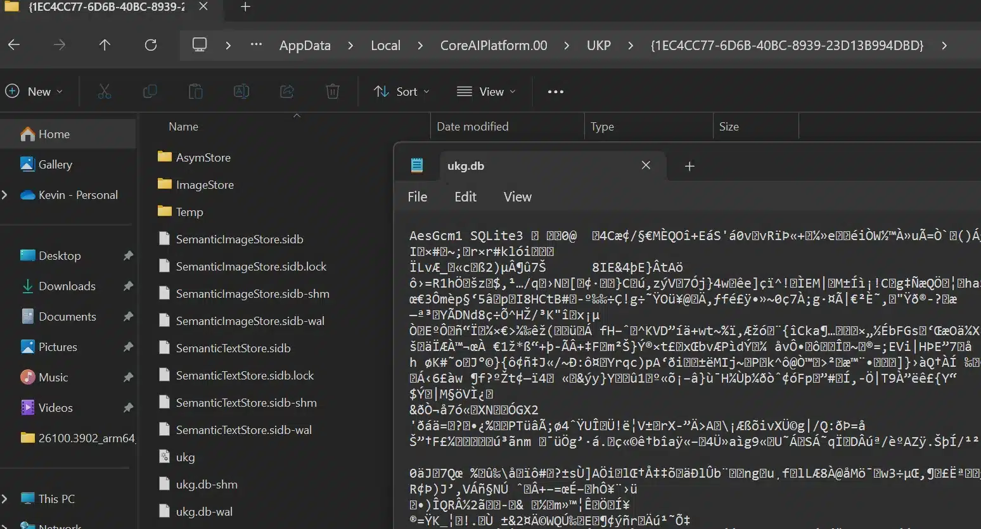
Task: Click the Cut scissors icon
Action: point(105,91)
